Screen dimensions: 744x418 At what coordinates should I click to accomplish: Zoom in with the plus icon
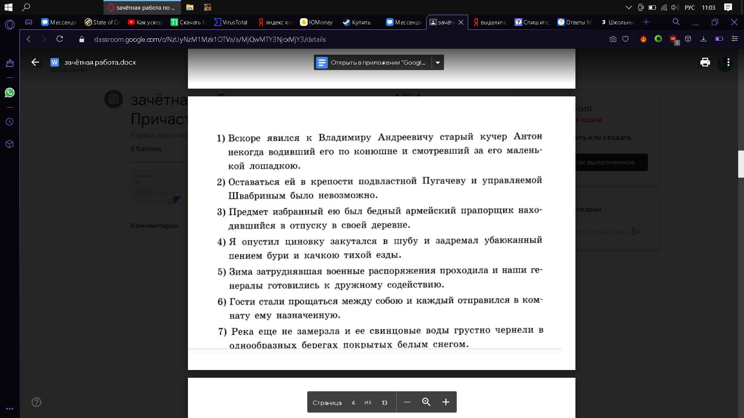coord(446,402)
